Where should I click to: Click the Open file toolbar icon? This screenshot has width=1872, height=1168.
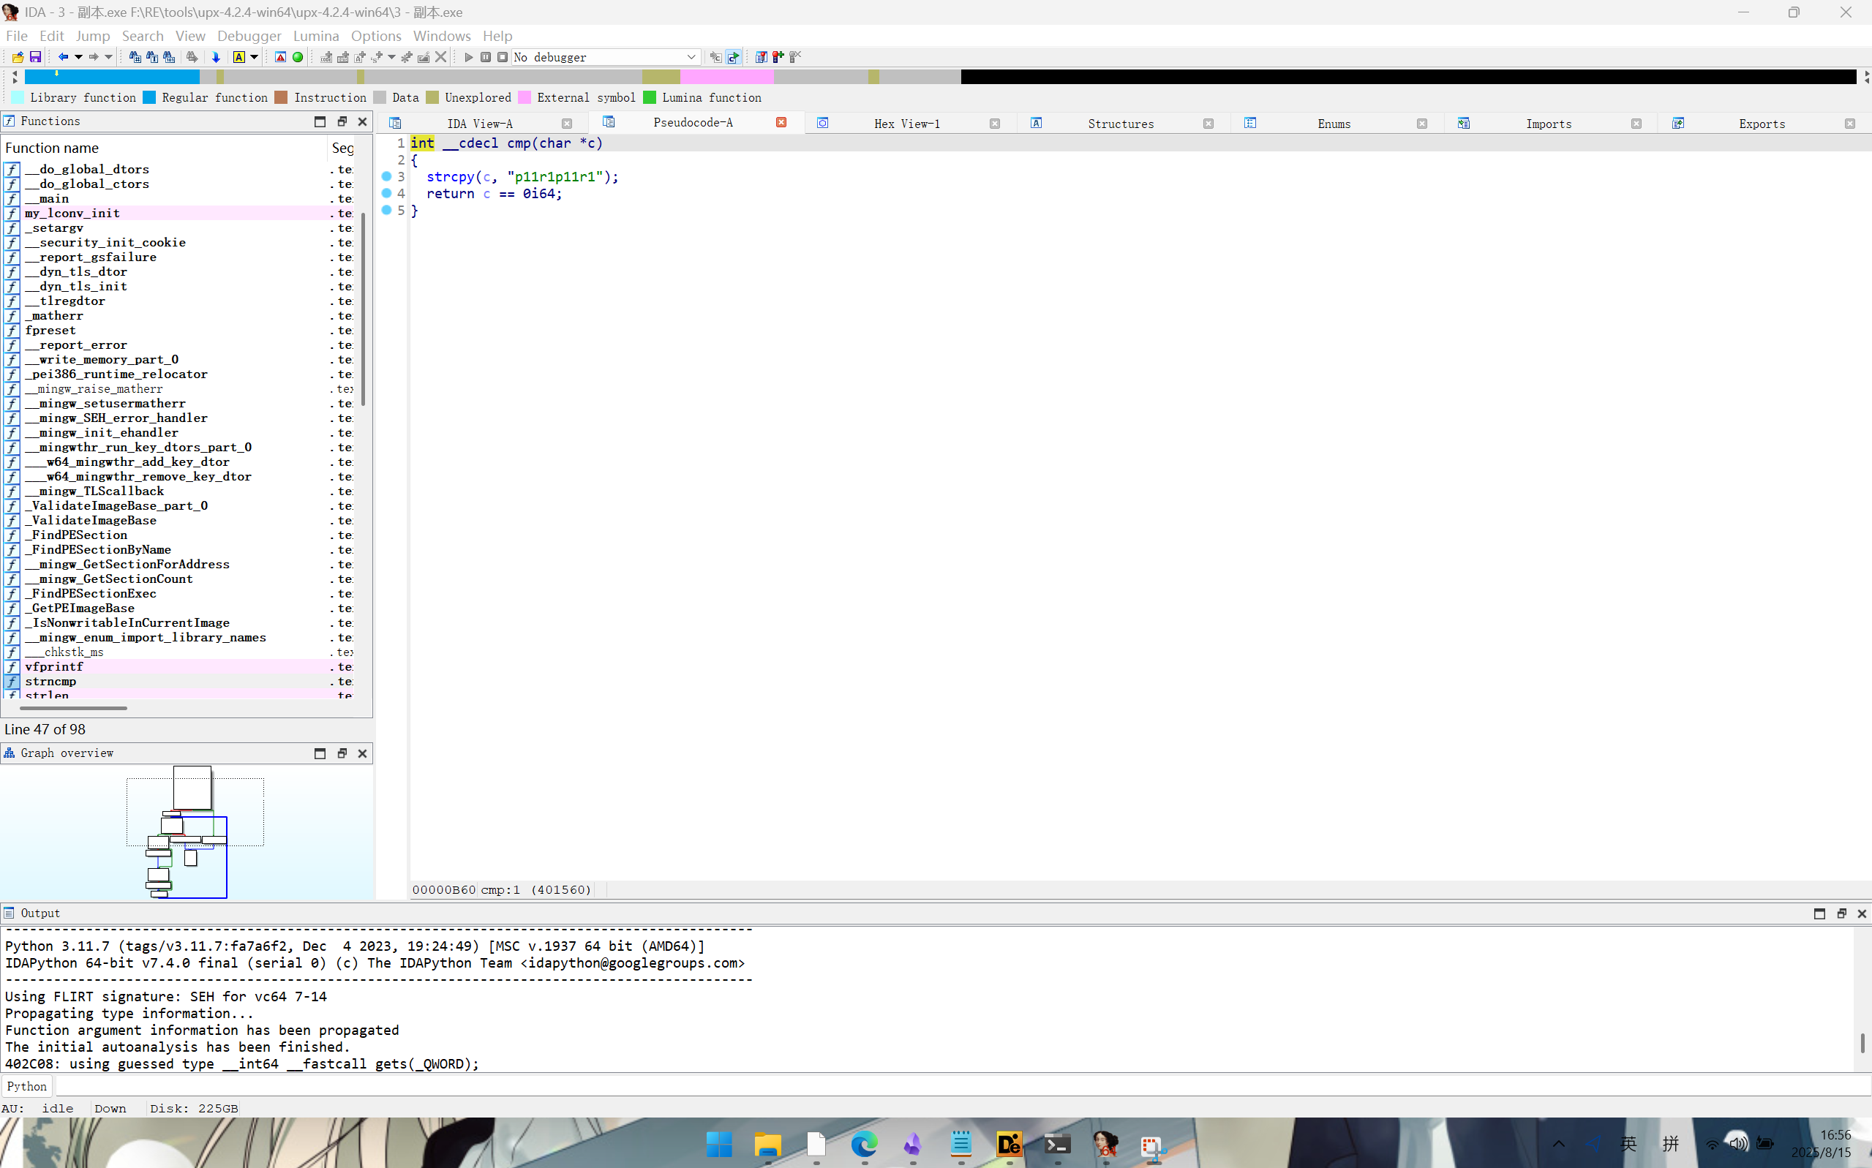[x=18, y=57]
